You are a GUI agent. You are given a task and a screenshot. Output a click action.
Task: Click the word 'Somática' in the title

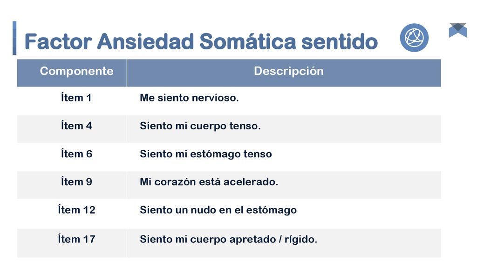[x=248, y=41]
